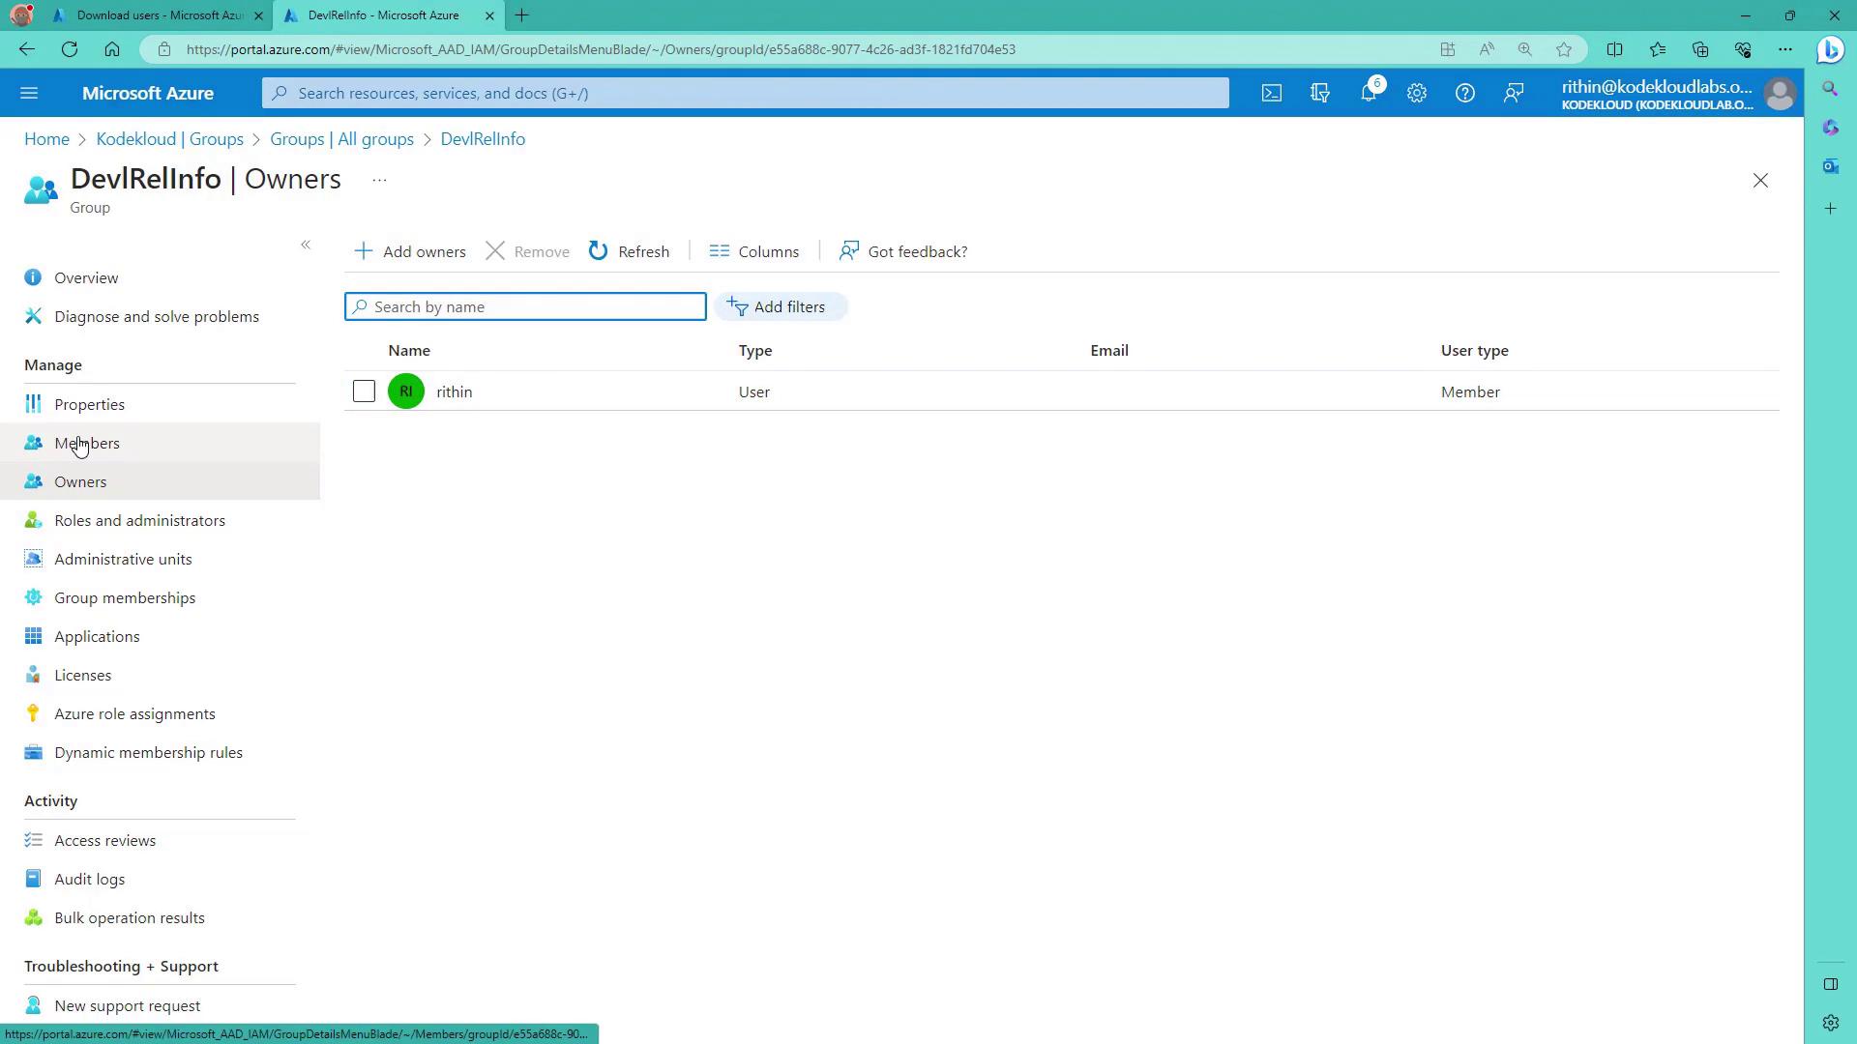Open the feedback icon in header
This screenshot has width=1857, height=1044.
point(1514,93)
